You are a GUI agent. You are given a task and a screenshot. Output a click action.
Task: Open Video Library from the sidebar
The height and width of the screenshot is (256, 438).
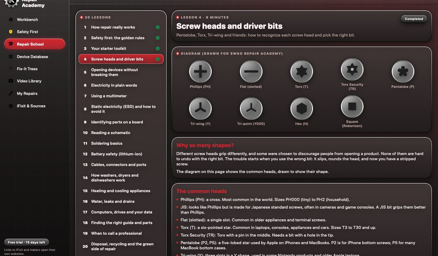(x=35, y=81)
